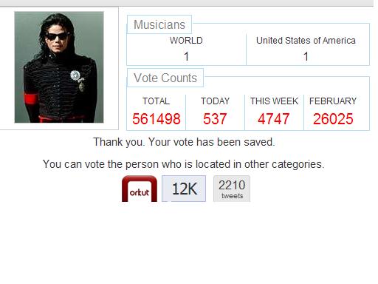The height and width of the screenshot is (284, 378).
Task: Click today's vote count 537
Action: [215, 119]
